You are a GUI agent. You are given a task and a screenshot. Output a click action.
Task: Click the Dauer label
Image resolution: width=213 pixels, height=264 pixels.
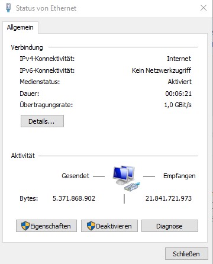coord(30,94)
